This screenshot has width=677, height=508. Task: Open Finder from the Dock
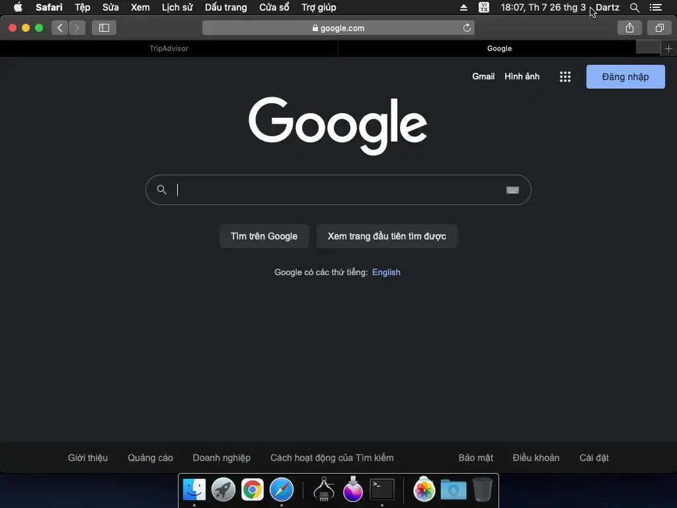click(x=194, y=490)
